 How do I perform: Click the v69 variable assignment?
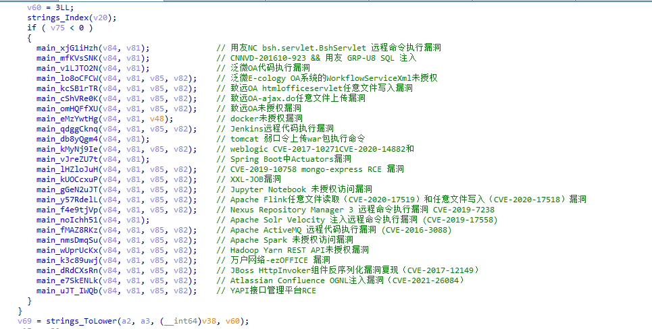point(24,321)
